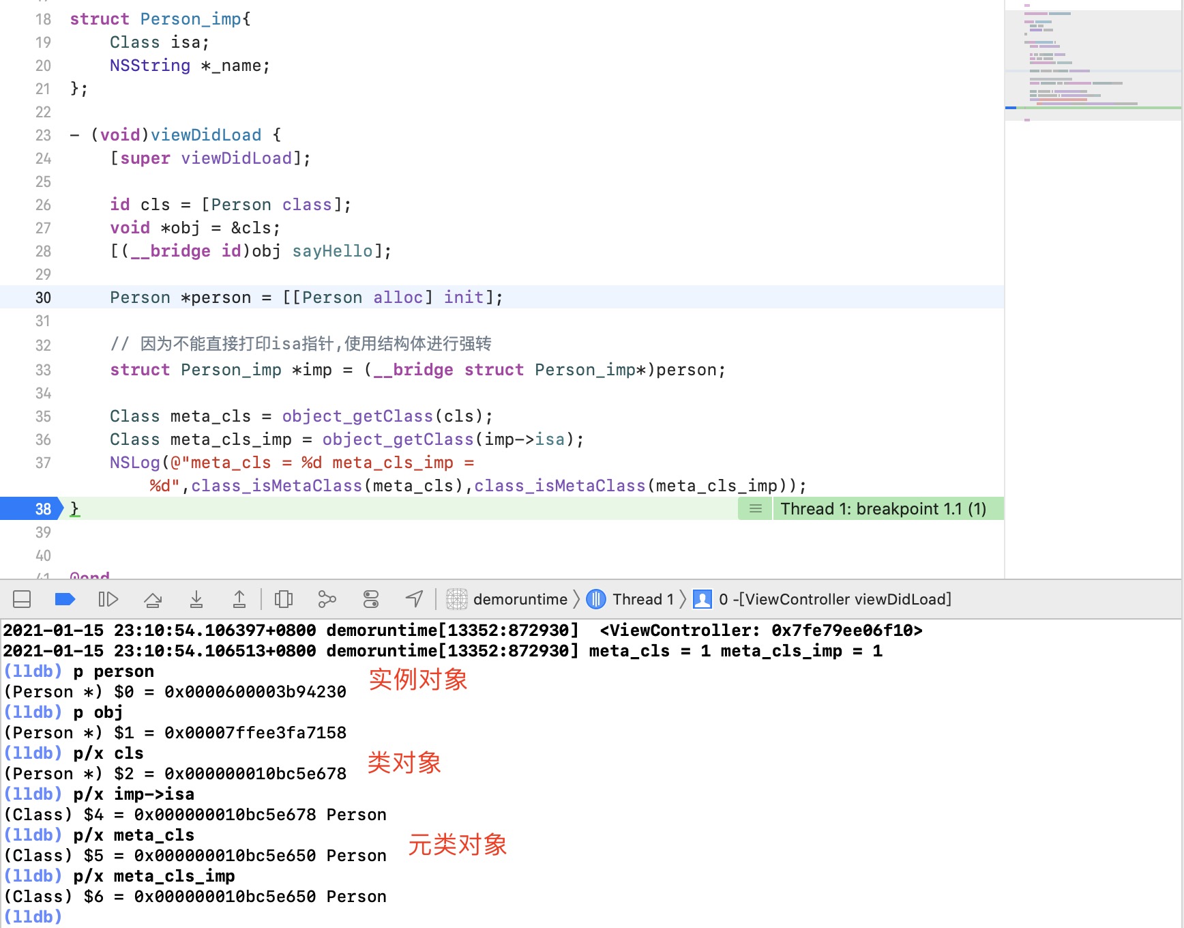Click the Step Into button
The height and width of the screenshot is (928, 1184).
click(196, 599)
